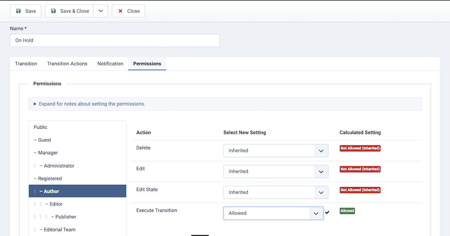
Task: Open the Edit State permission dropdown
Action: click(275, 192)
